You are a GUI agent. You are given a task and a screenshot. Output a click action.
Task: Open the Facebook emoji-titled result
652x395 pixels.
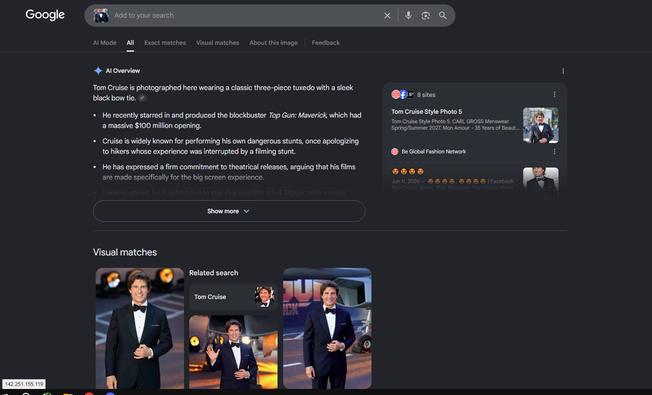click(x=408, y=171)
